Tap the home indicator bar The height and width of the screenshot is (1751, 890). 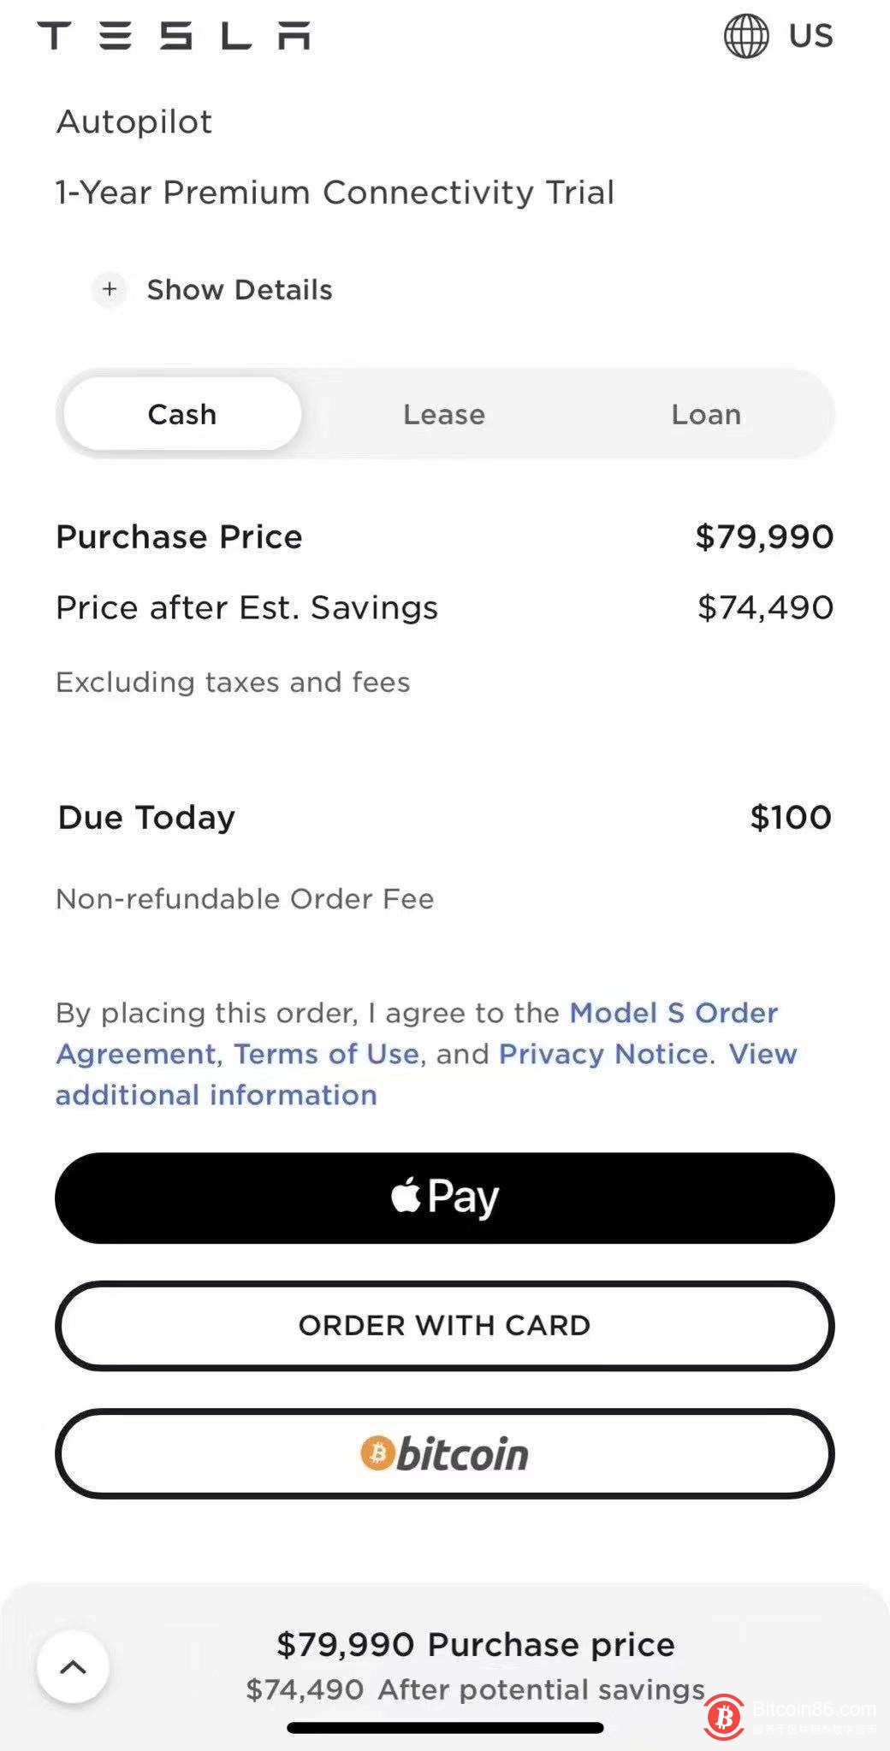click(445, 1728)
